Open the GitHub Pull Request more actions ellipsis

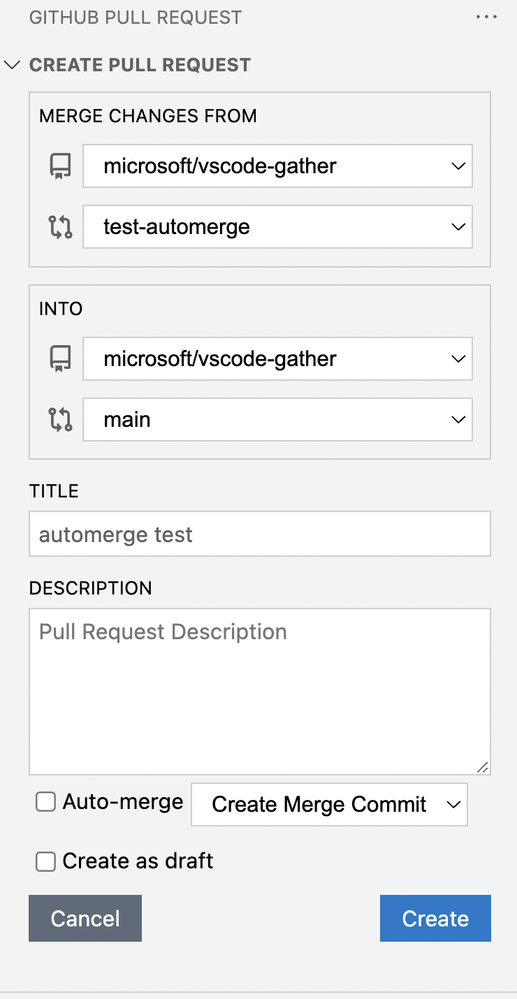coord(486,17)
